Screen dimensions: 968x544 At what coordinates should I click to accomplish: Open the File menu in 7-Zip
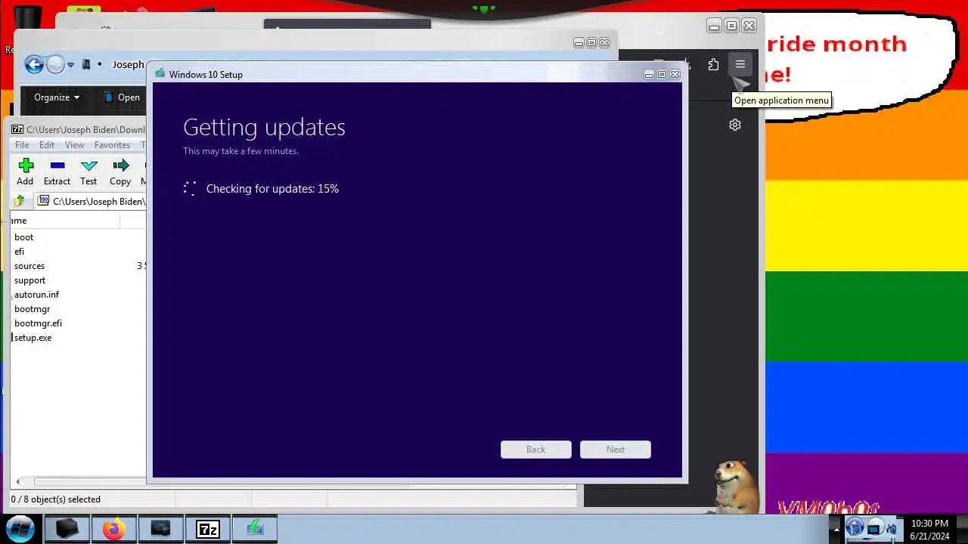[22, 145]
